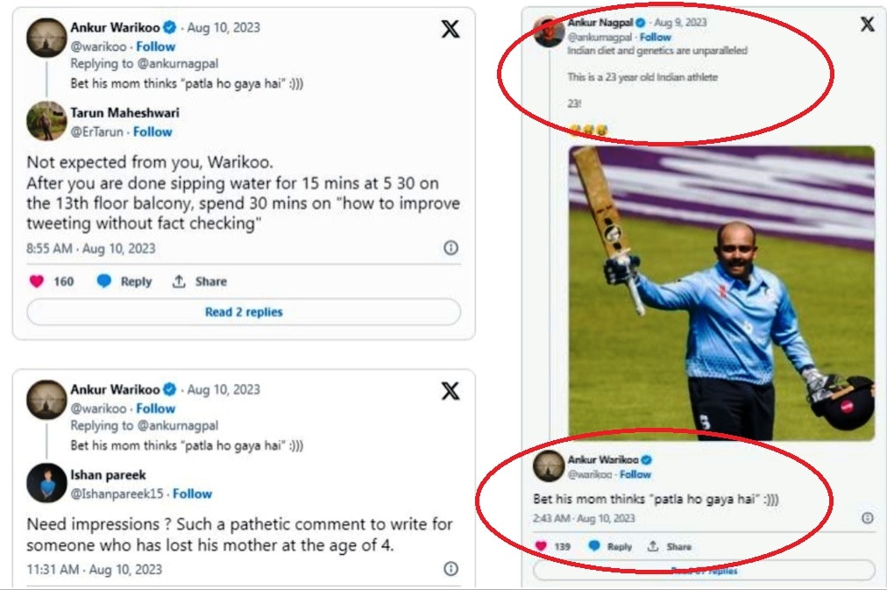
Task: Open info icon on Tarun Maheshwari's tweet
Action: (x=451, y=248)
